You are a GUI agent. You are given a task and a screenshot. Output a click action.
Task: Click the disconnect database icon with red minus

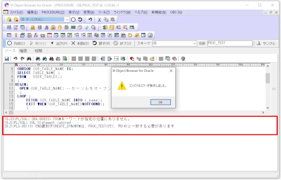click(16, 19)
